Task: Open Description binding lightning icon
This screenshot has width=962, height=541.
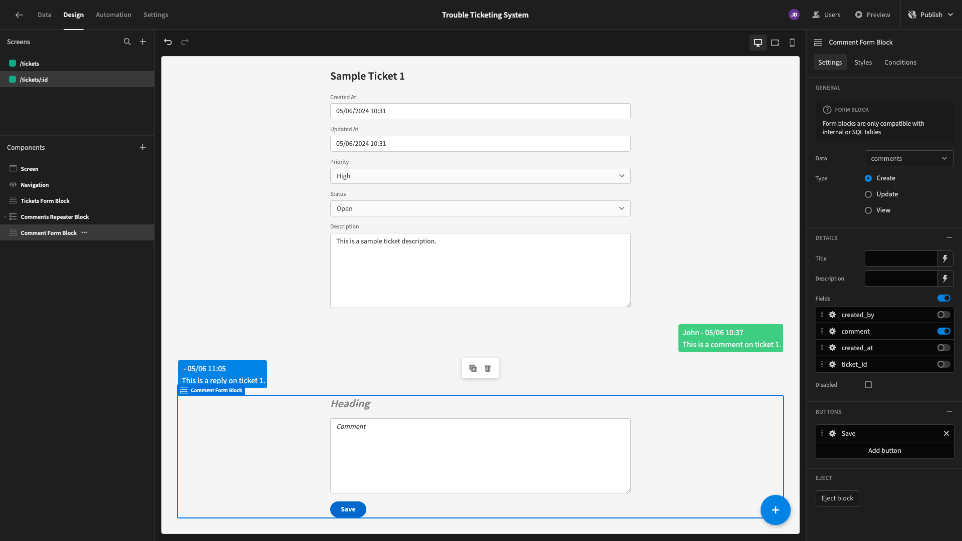Action: 945,279
